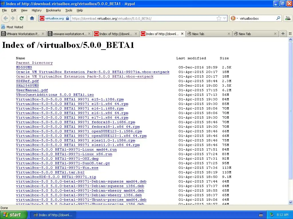Open the Most Visited bookmarks folder

pyautogui.click(x=12, y=27)
